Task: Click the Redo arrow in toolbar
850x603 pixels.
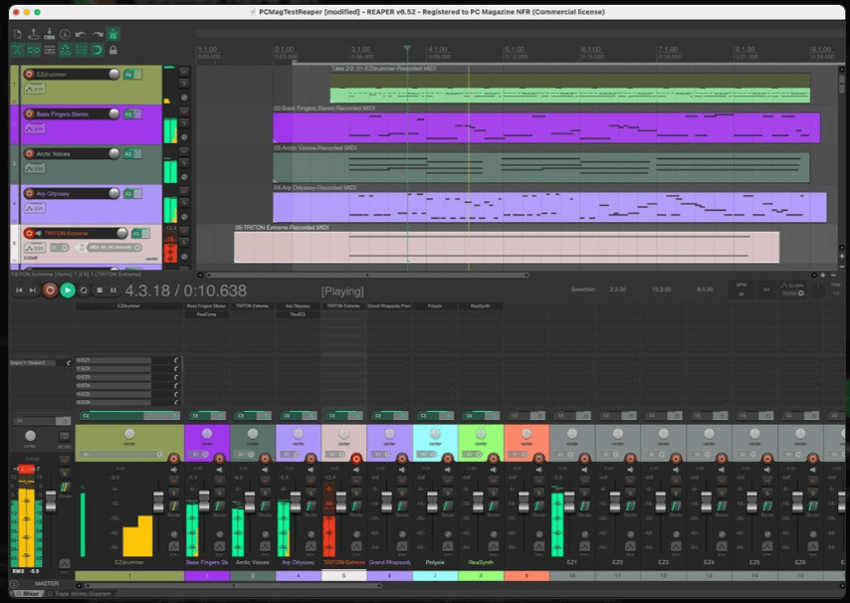Action: point(97,34)
